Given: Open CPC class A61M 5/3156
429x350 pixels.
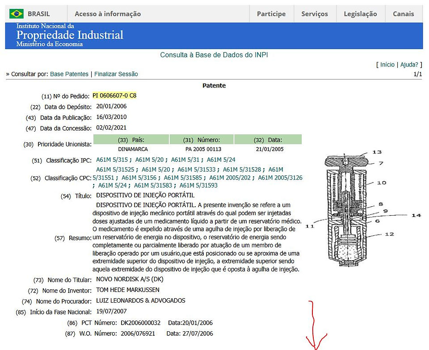Looking at the screenshot, I should 139,178.
